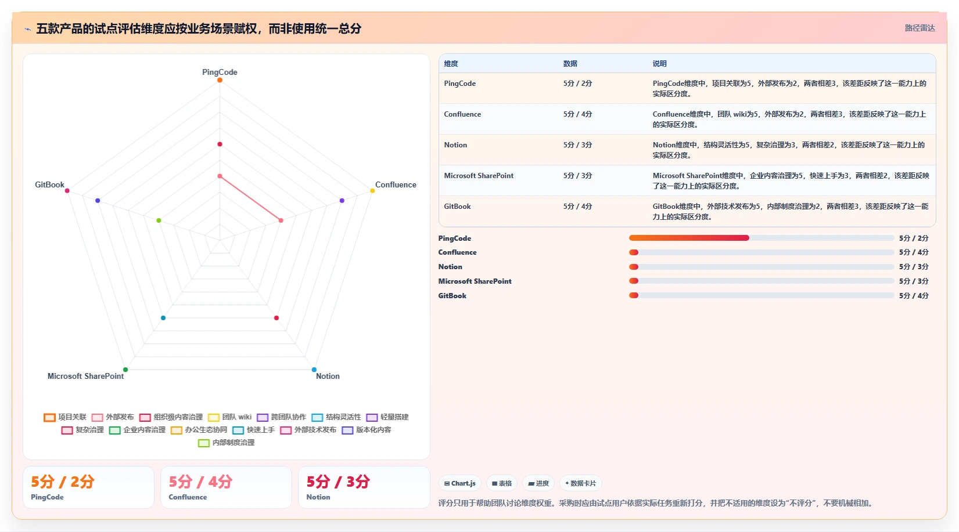Click the GitBook label beside its progress bar

tap(452, 296)
